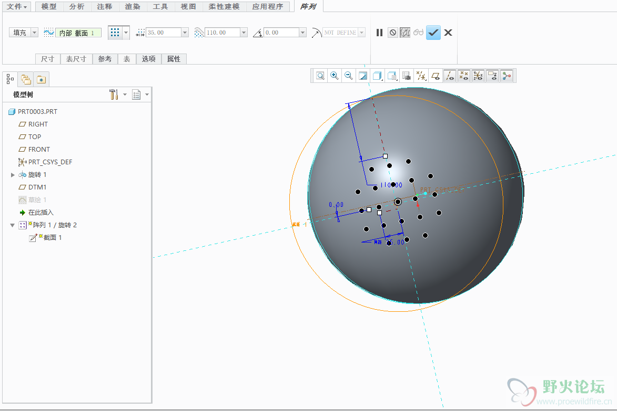Edit the 35.00 spacing field
617x411 pixels.
click(x=164, y=33)
